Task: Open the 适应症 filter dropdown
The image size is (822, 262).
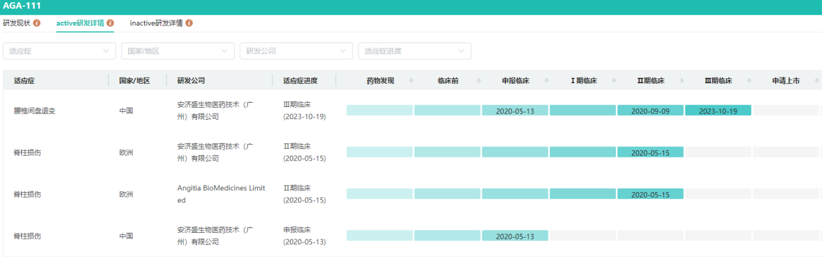Action: click(x=59, y=51)
